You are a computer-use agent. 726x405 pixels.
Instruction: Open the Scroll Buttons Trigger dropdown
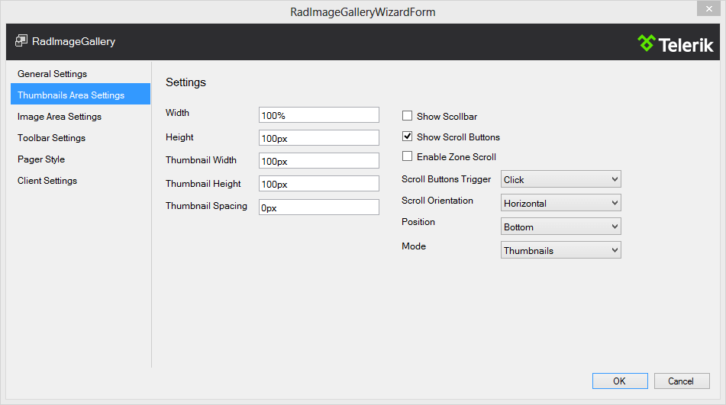coord(560,180)
